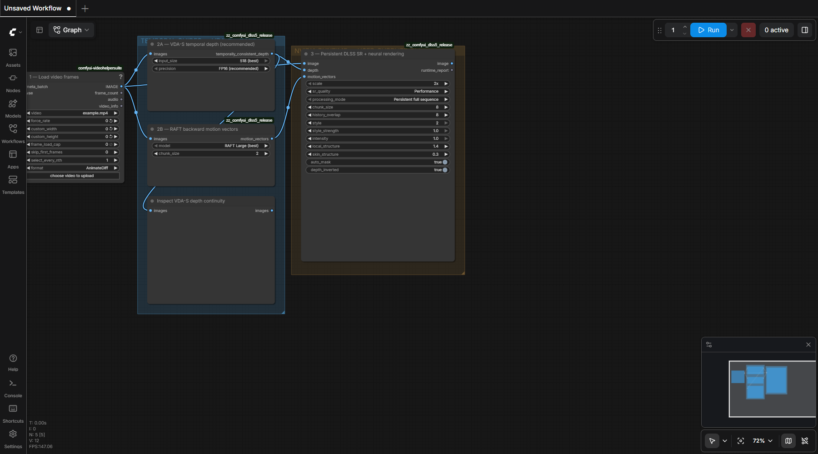
Task: Increase the batch count stepper
Action: [684, 27]
